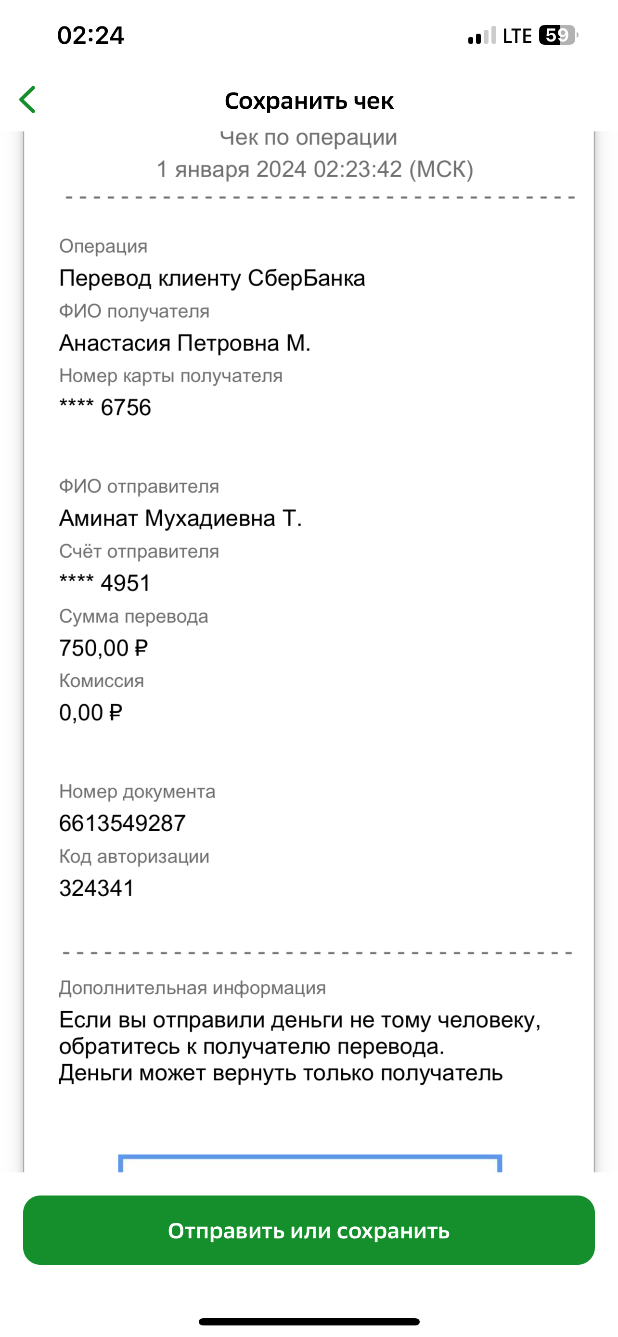Tap the status bar clock showing 02:24
Screen dimensions: 618x1337
coord(91,36)
